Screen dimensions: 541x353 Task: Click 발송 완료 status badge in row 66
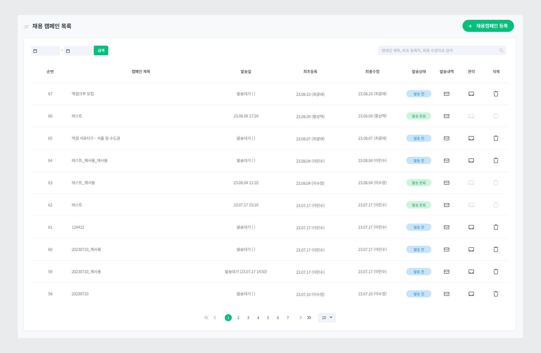coord(419,116)
